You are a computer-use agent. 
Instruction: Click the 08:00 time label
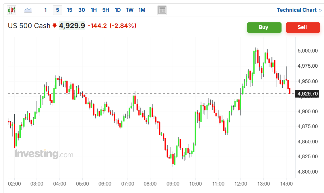(150, 184)
